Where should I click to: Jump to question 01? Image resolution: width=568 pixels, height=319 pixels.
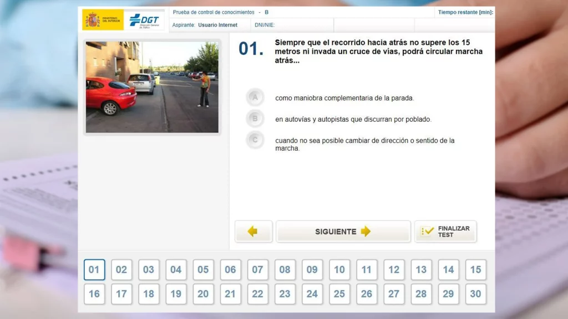(94, 270)
